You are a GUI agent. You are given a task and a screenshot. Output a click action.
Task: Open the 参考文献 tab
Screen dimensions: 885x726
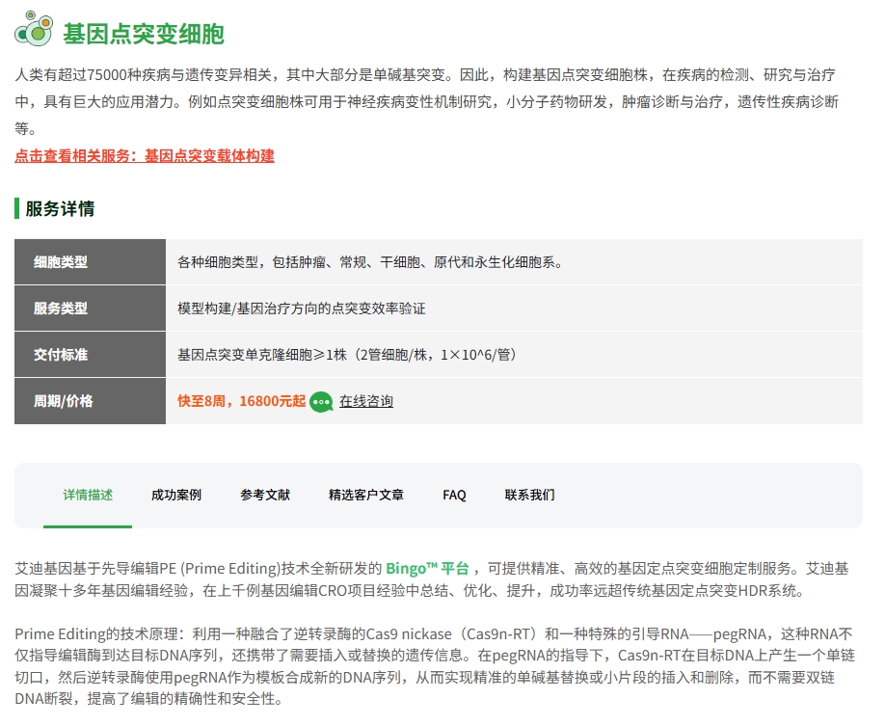coord(265,496)
